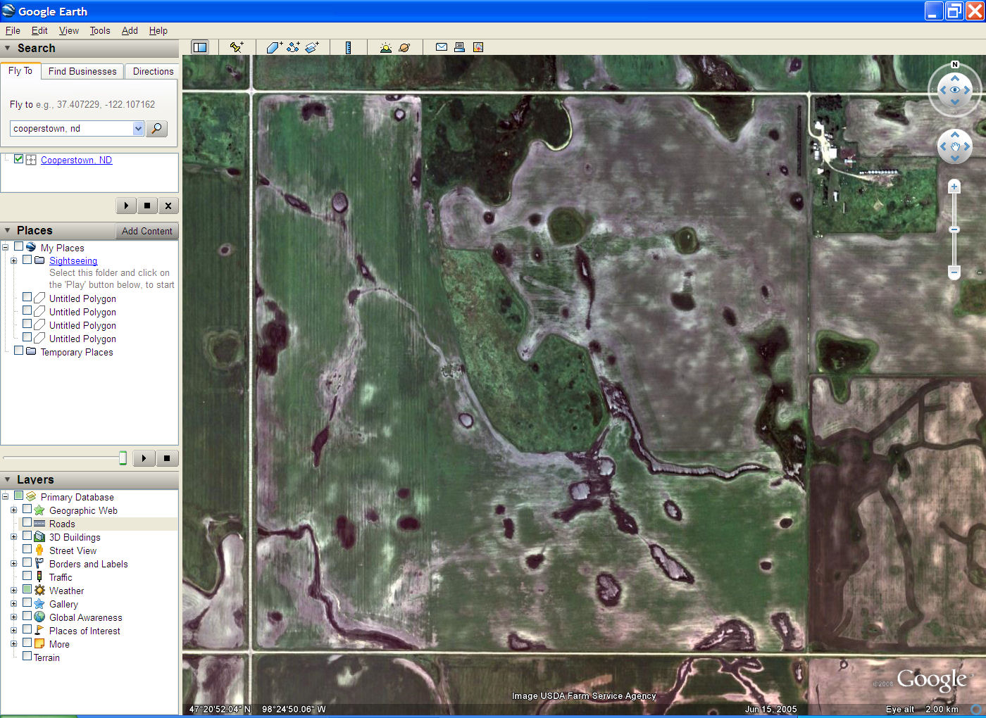Check the Borders and Labels checkbox
The image size is (986, 718).
coord(27,562)
